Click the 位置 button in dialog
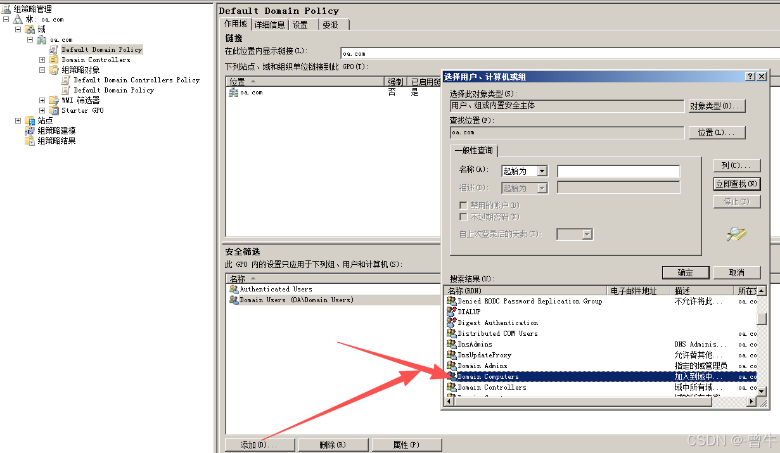The height and width of the screenshot is (453, 780). 717,132
